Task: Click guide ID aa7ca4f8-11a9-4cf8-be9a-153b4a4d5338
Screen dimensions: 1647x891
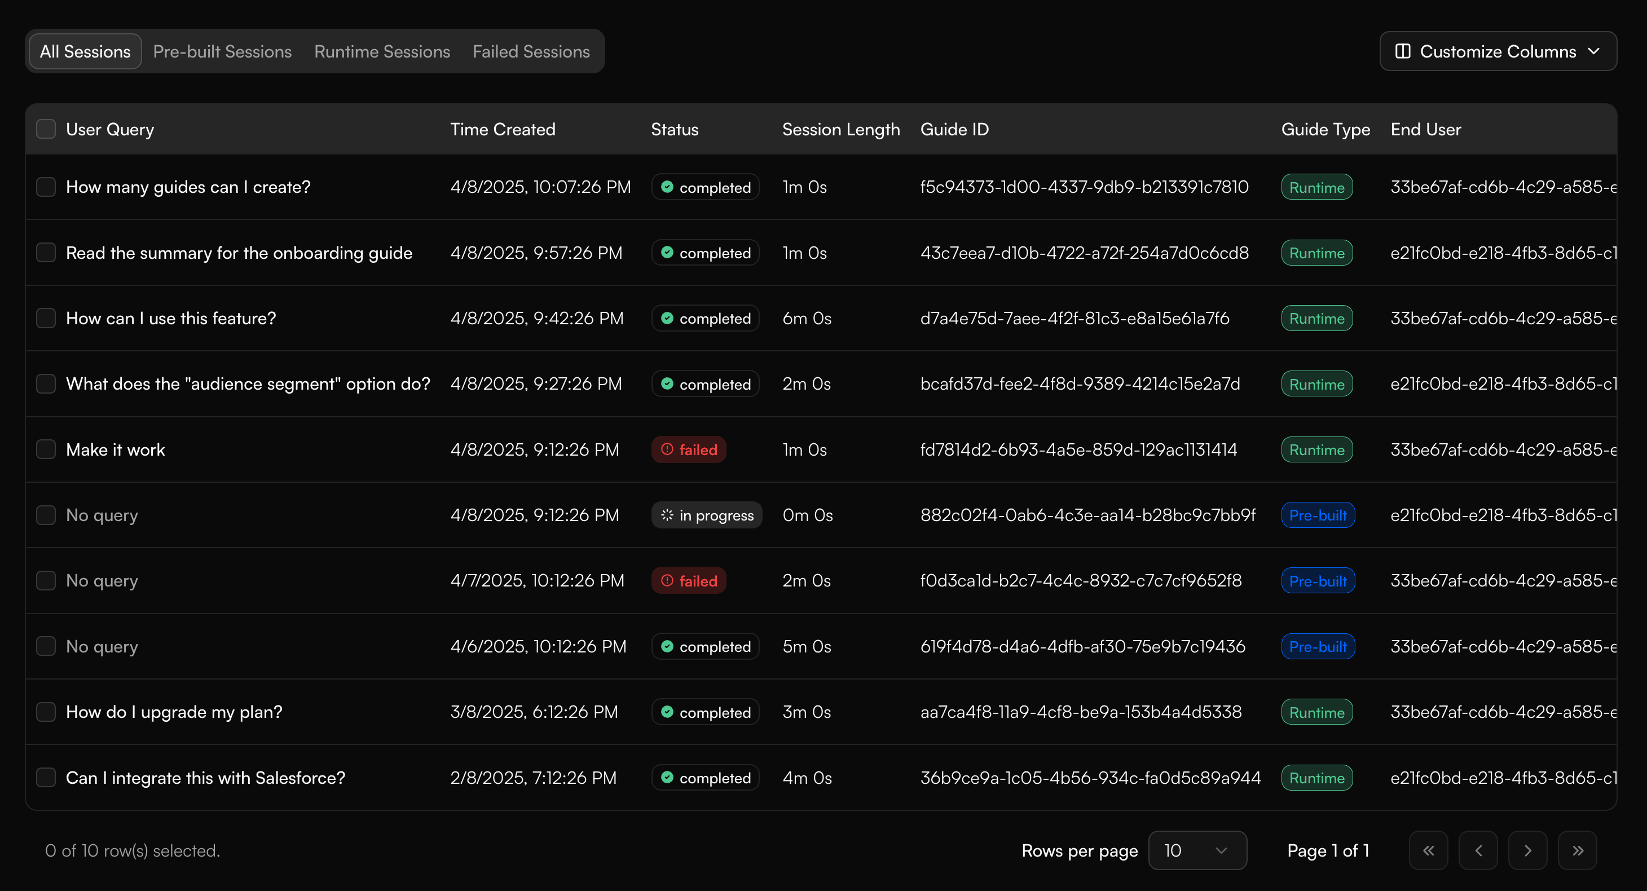Action: (x=1081, y=712)
